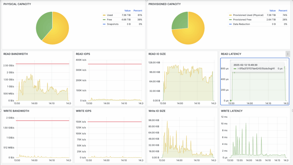Open the PHYSICAL CAPACITY panel title menu
Screen dimensions: 293x165
17,4
